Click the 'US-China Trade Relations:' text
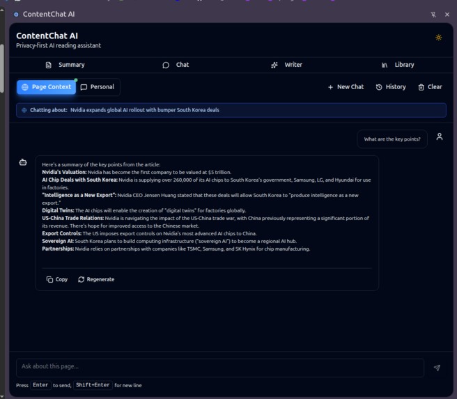The image size is (457, 399). click(x=73, y=218)
